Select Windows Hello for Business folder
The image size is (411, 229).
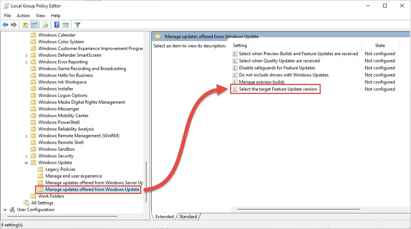coord(66,75)
